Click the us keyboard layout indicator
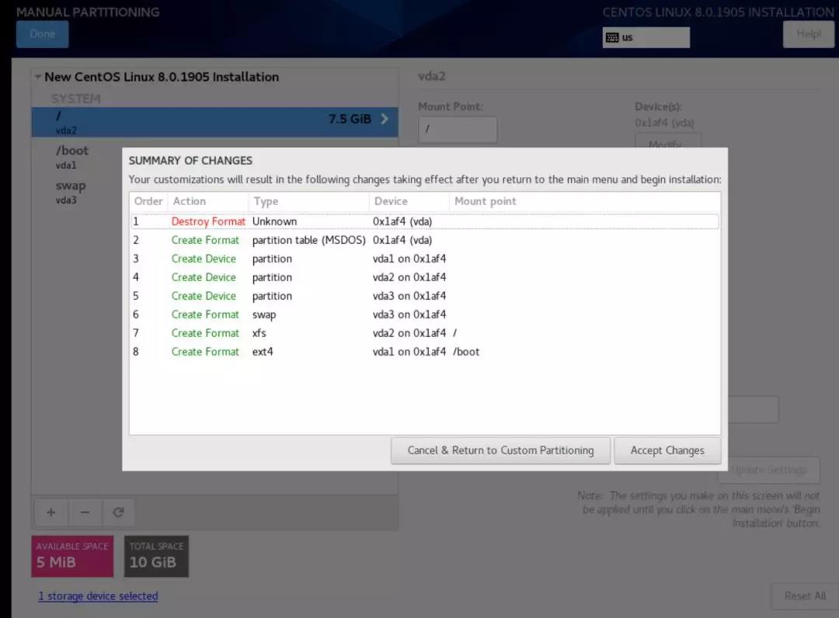Image resolution: width=839 pixels, height=618 pixels. click(x=646, y=37)
